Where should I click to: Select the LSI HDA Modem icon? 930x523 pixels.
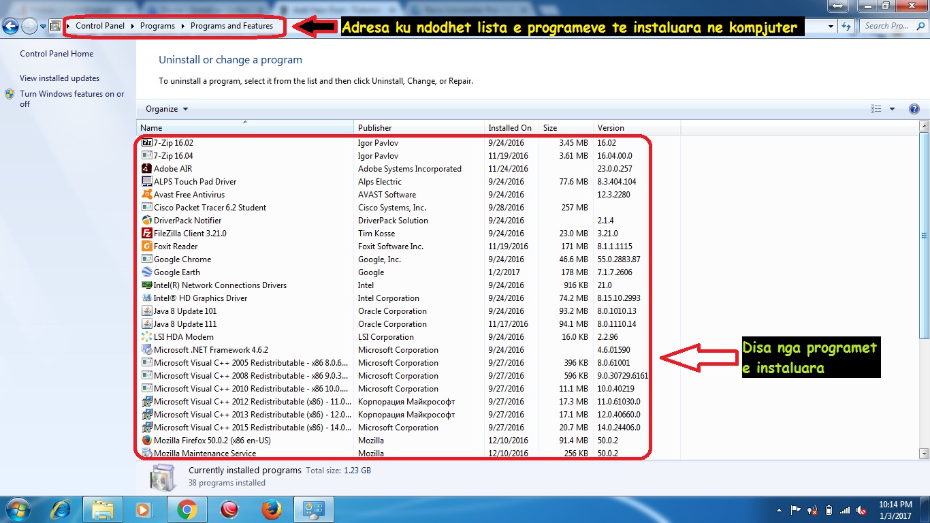[x=147, y=337]
